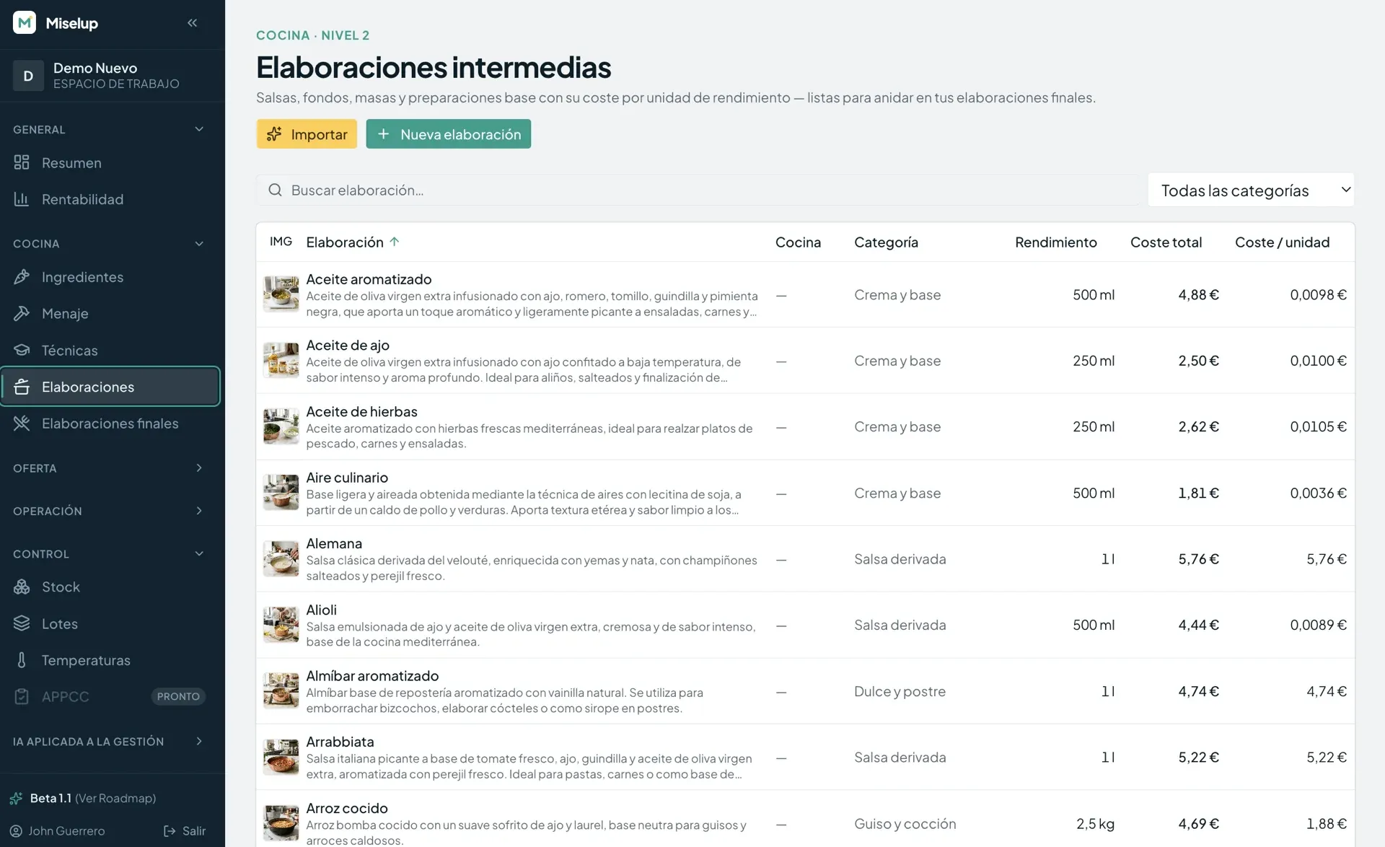
Task: Click the Stock boxes icon
Action: [22, 587]
